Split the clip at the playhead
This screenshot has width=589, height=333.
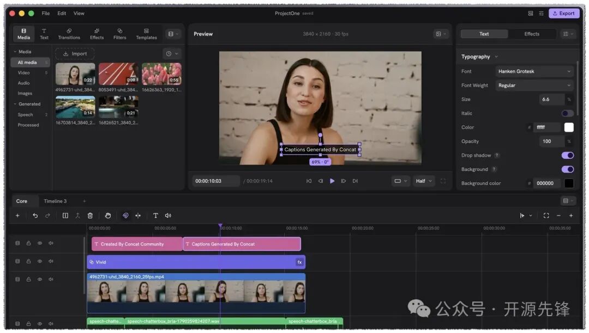[65, 216]
